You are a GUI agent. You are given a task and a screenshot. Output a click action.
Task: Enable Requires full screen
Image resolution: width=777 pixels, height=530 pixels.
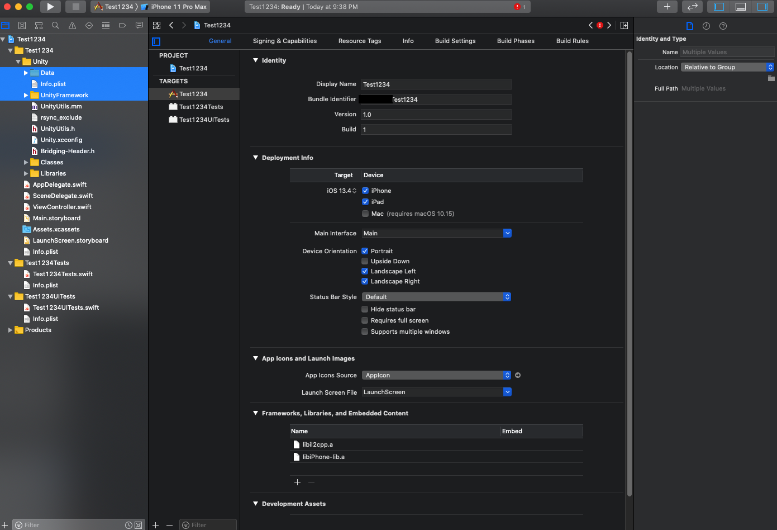point(365,320)
